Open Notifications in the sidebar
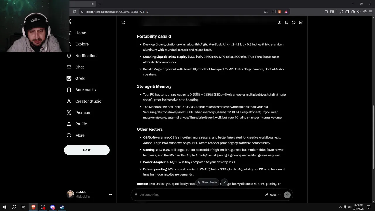The image size is (375, 211). tap(87, 56)
